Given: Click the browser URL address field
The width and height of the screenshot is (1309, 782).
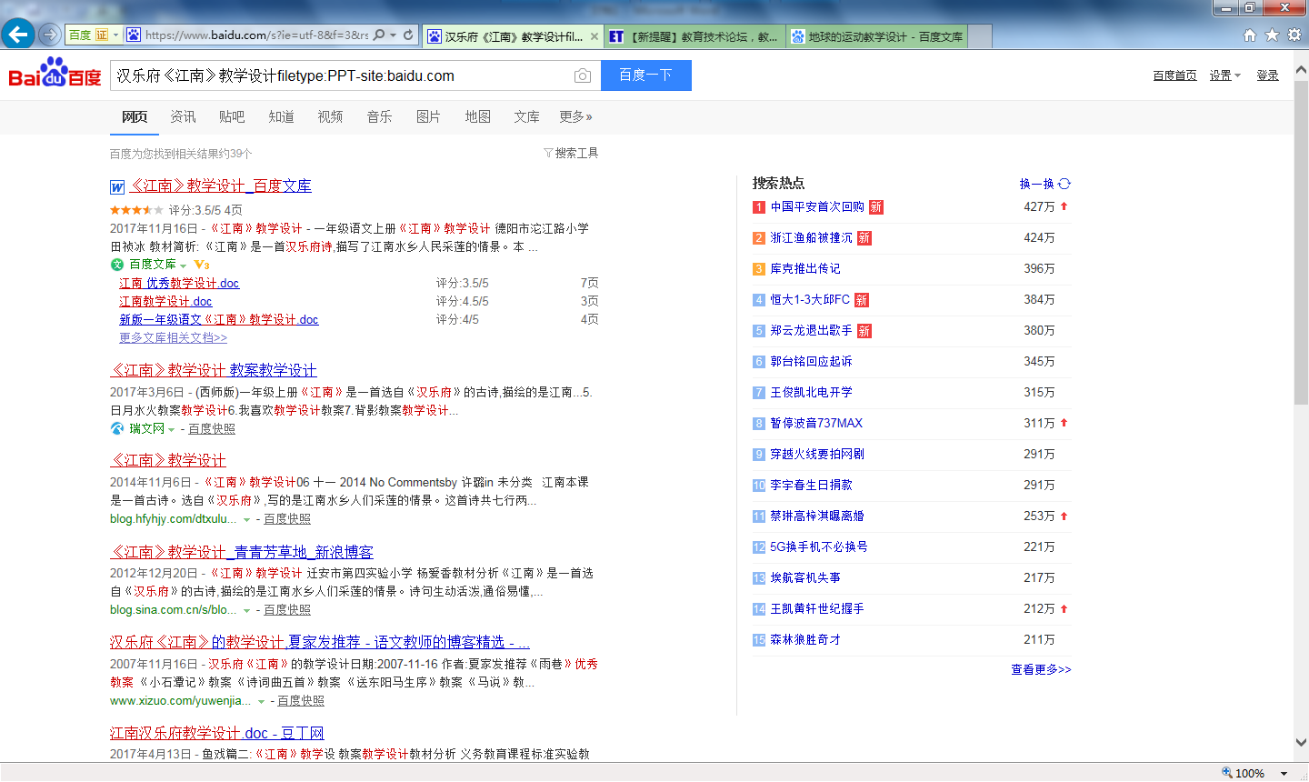Looking at the screenshot, I should click(x=256, y=35).
